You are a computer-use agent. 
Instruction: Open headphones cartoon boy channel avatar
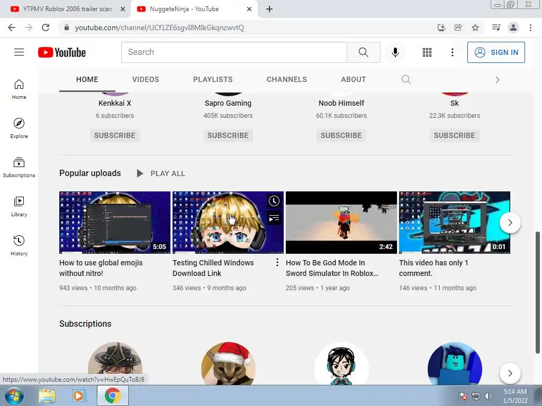[341, 363]
